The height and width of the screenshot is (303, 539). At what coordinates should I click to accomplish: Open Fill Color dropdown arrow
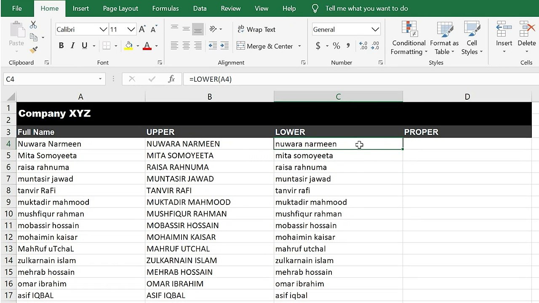point(138,46)
